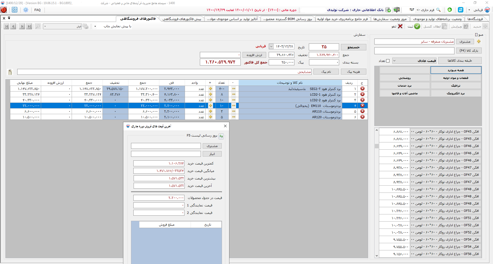Switch to فروشگاه‌ها tab
The width and height of the screenshot is (493, 264).
tap(475, 19)
